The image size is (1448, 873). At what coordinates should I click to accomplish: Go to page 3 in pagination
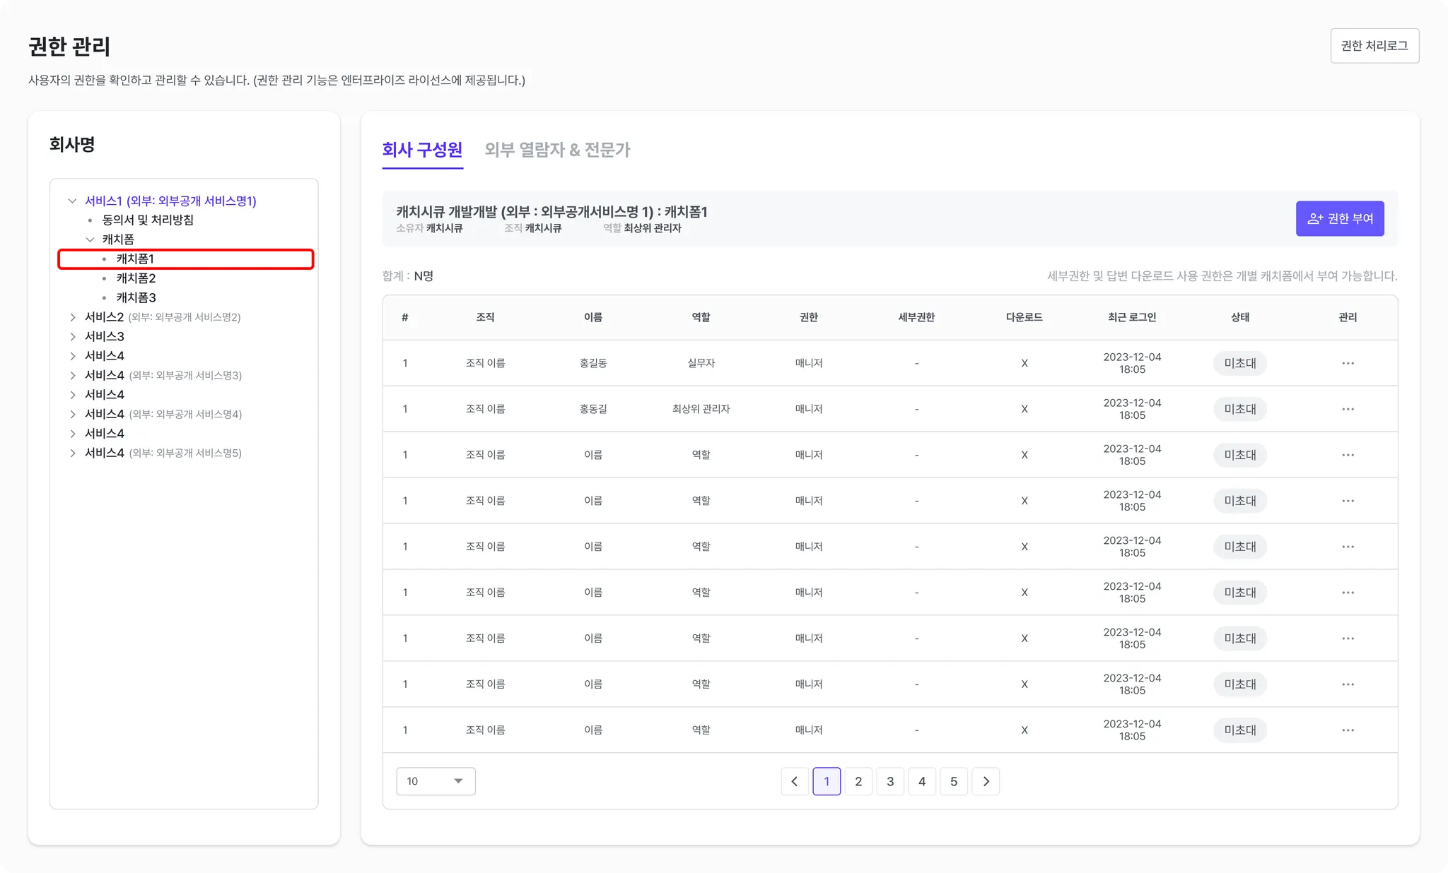[890, 781]
